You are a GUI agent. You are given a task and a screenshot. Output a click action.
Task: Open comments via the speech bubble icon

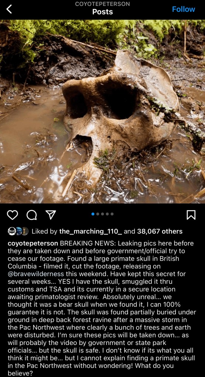tap(32, 215)
